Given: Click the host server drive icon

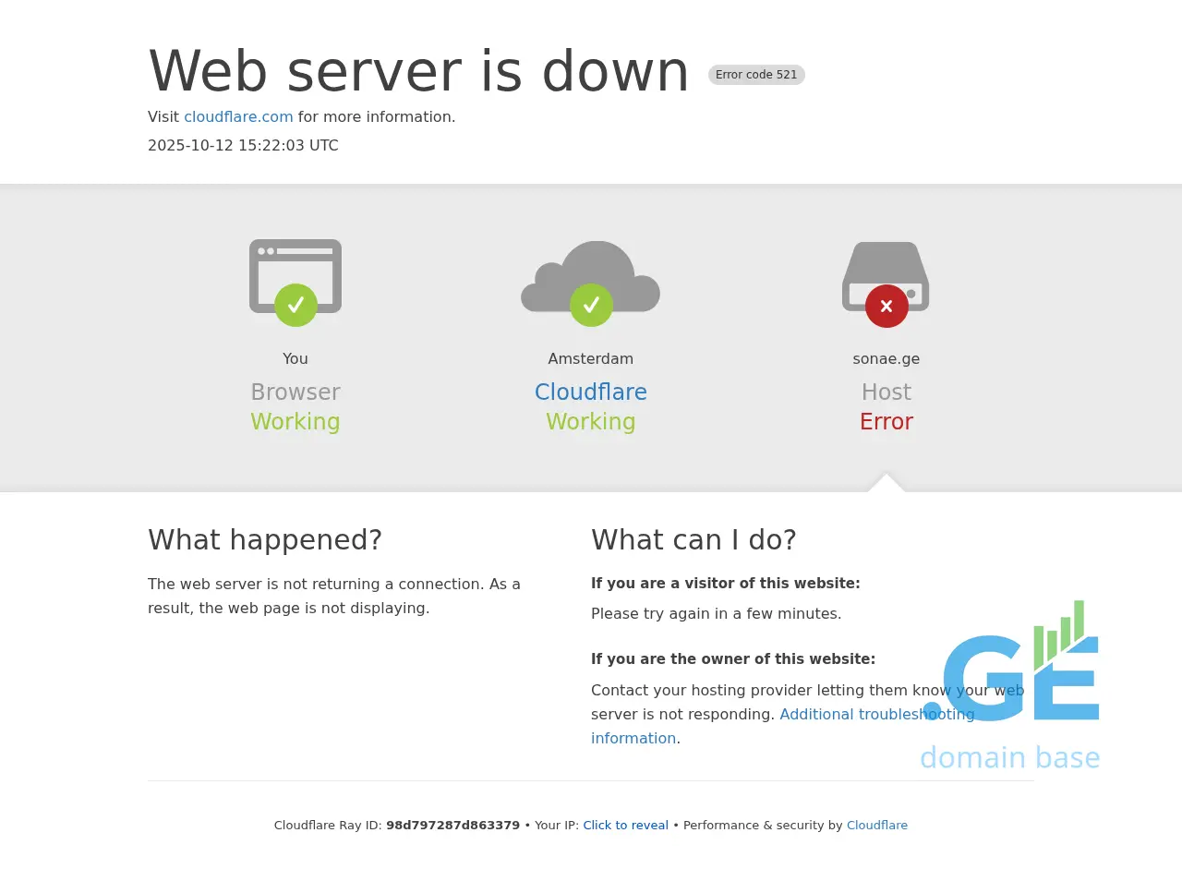Looking at the screenshot, I should coord(886,276).
